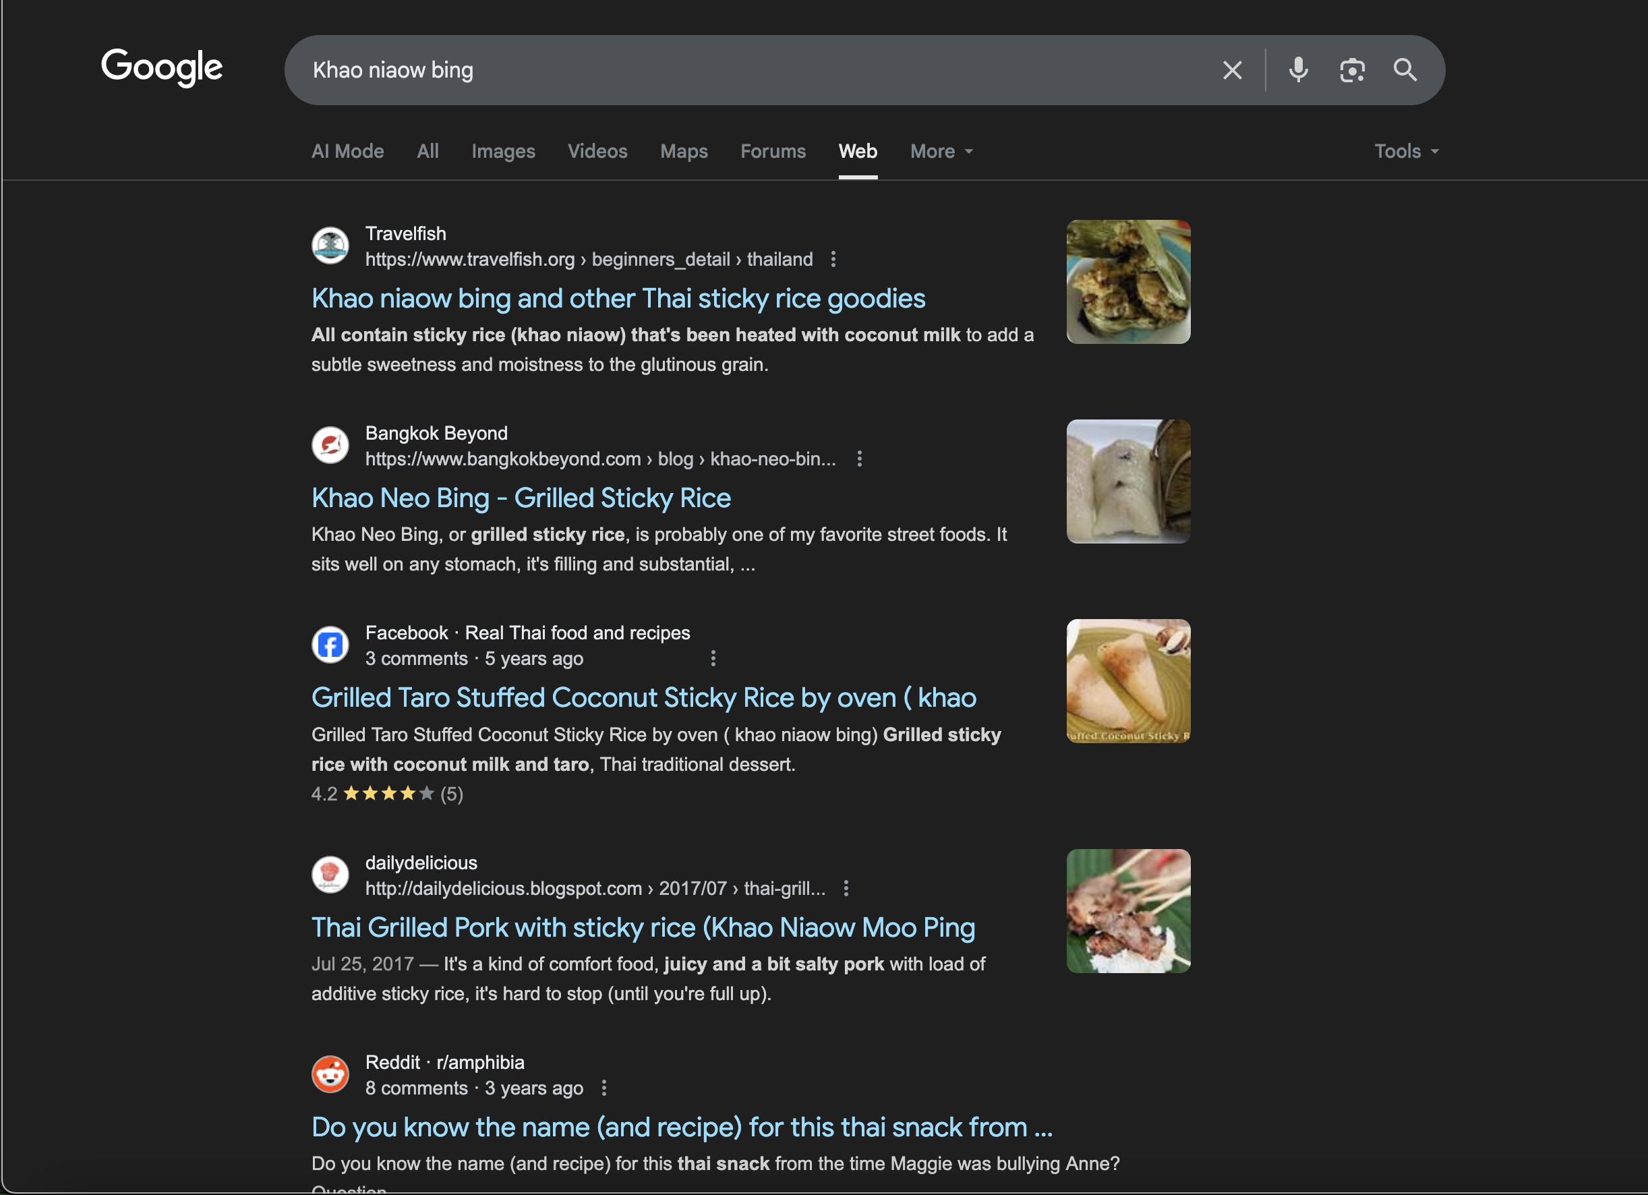
Task: Click the magnifying glass search button
Action: 1405,71
